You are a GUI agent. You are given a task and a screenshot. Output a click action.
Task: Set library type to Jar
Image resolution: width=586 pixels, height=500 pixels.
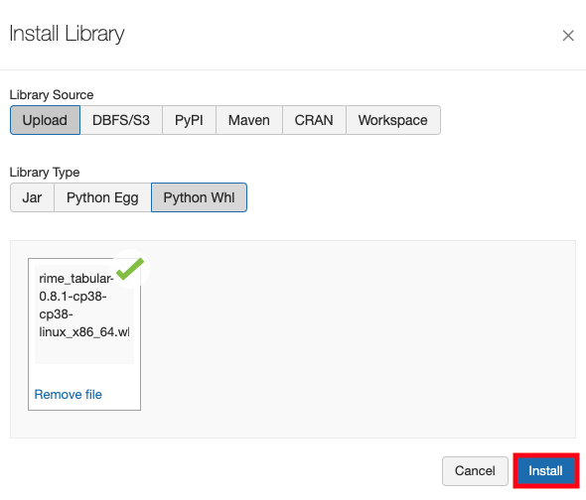(32, 197)
